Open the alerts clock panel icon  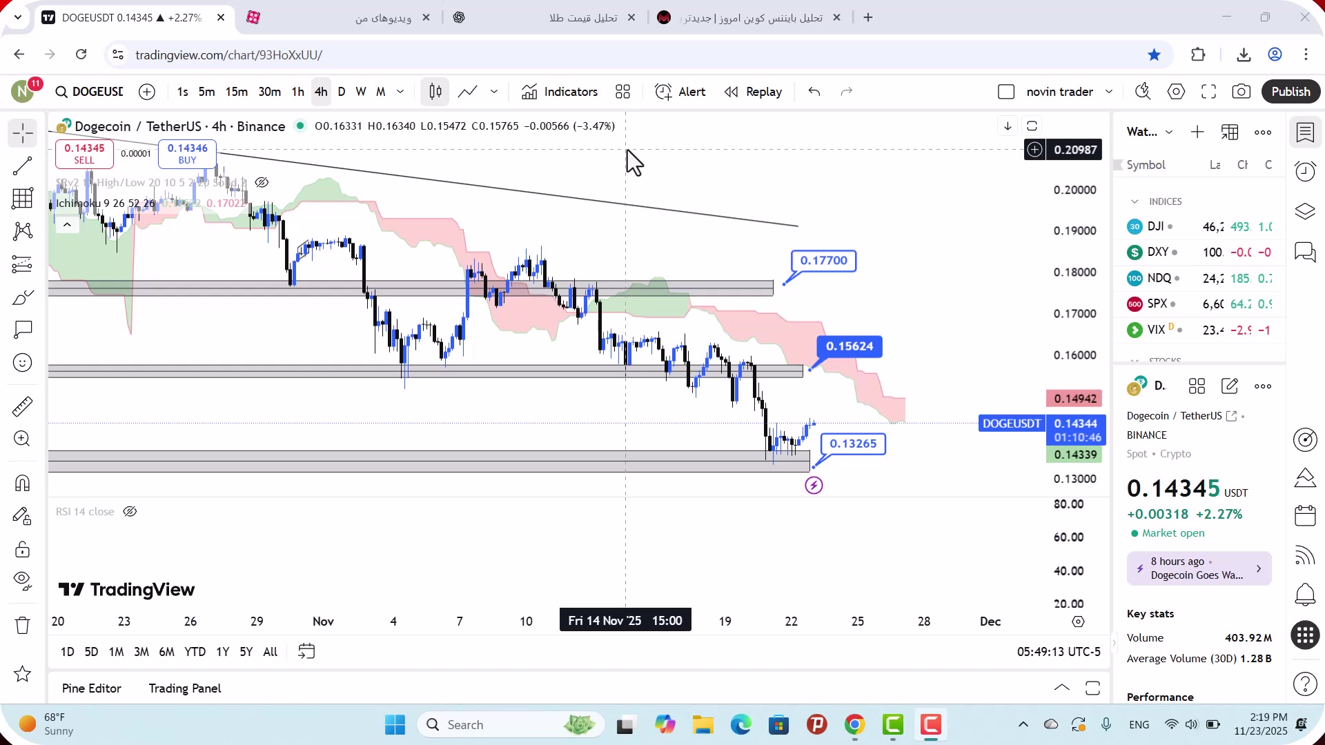pyautogui.click(x=1305, y=171)
